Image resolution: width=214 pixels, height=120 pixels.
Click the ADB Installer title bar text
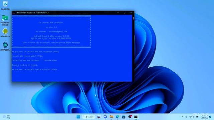click(32, 13)
